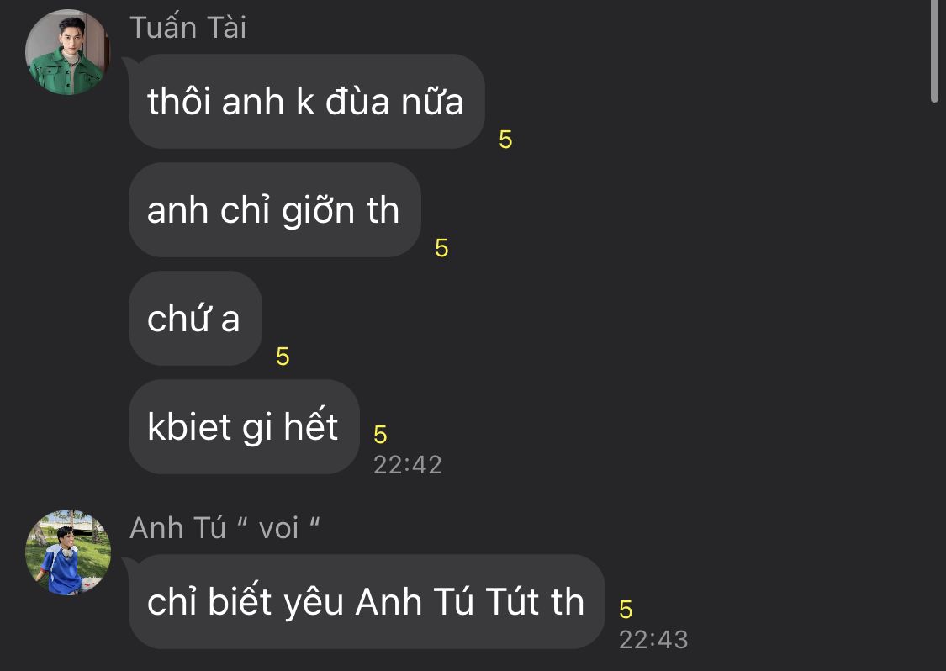This screenshot has width=946, height=671.
Task: Click reaction count beside 'kbiet gi hết'
Action: [380, 435]
